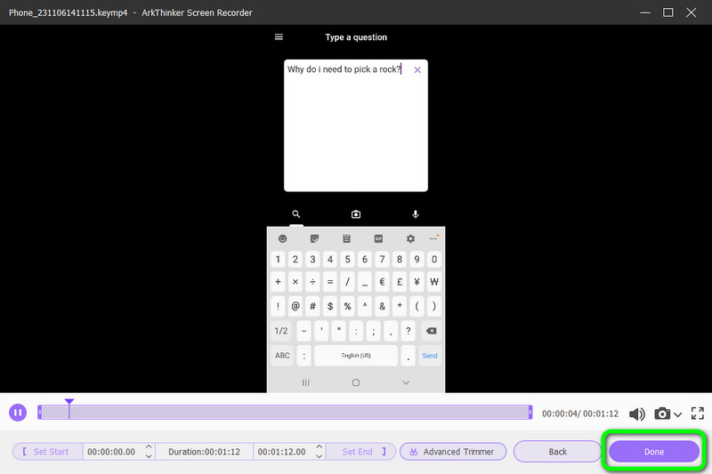Decrease the start time stepper
The image size is (712, 474).
(149, 456)
